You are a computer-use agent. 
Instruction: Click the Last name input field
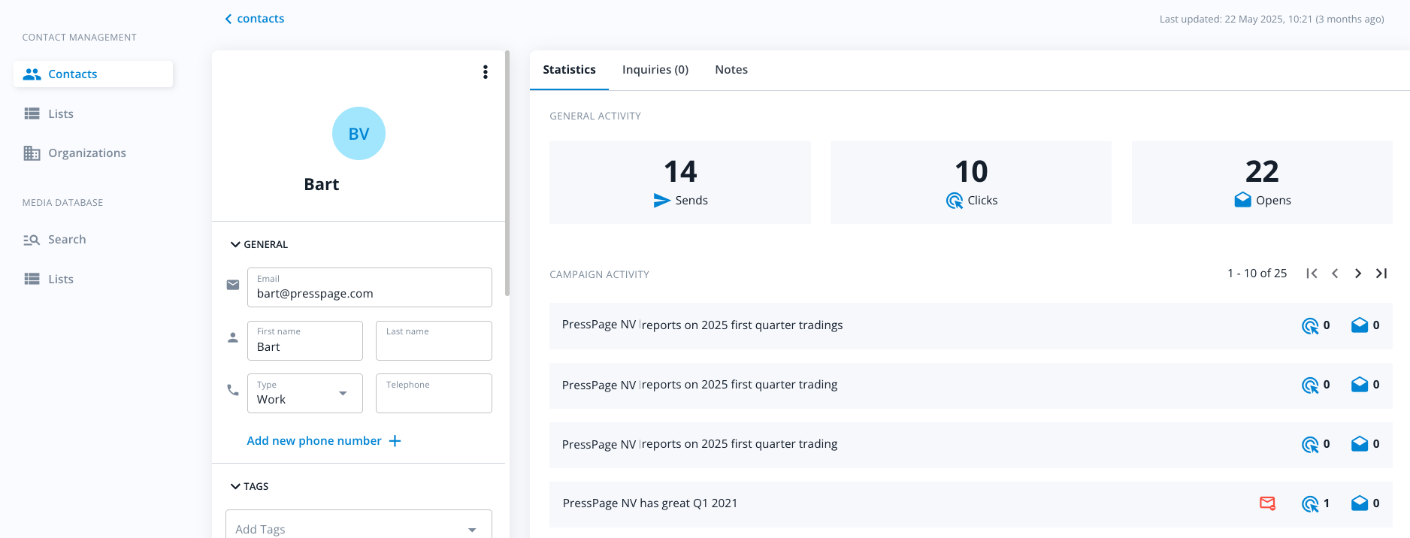(x=434, y=346)
